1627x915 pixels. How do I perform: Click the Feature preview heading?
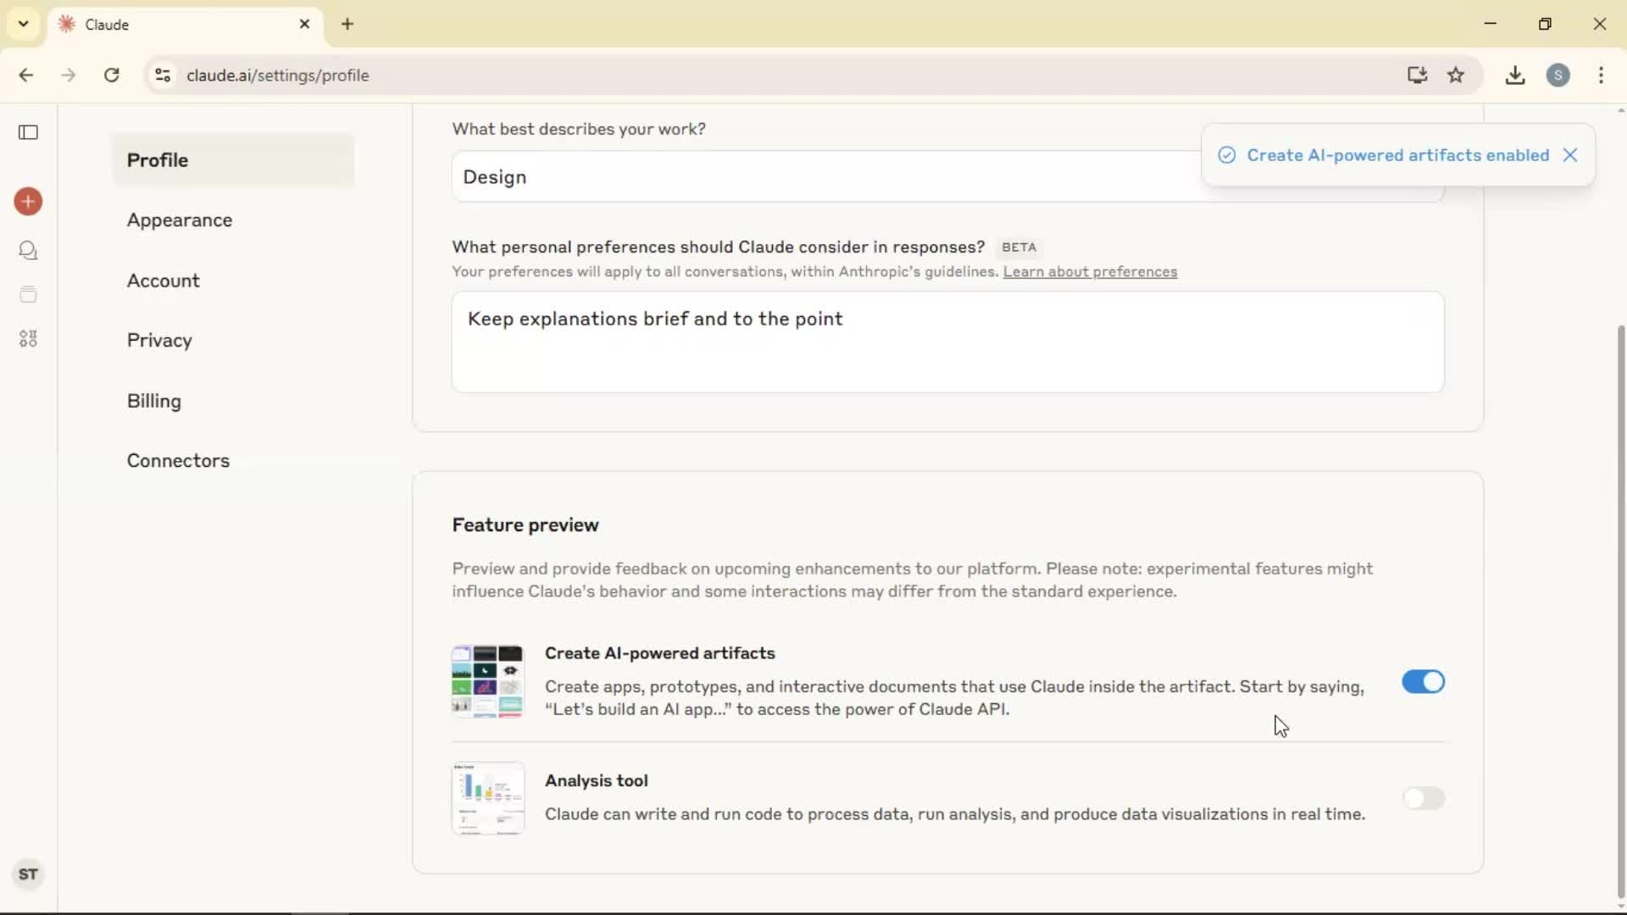(x=525, y=525)
